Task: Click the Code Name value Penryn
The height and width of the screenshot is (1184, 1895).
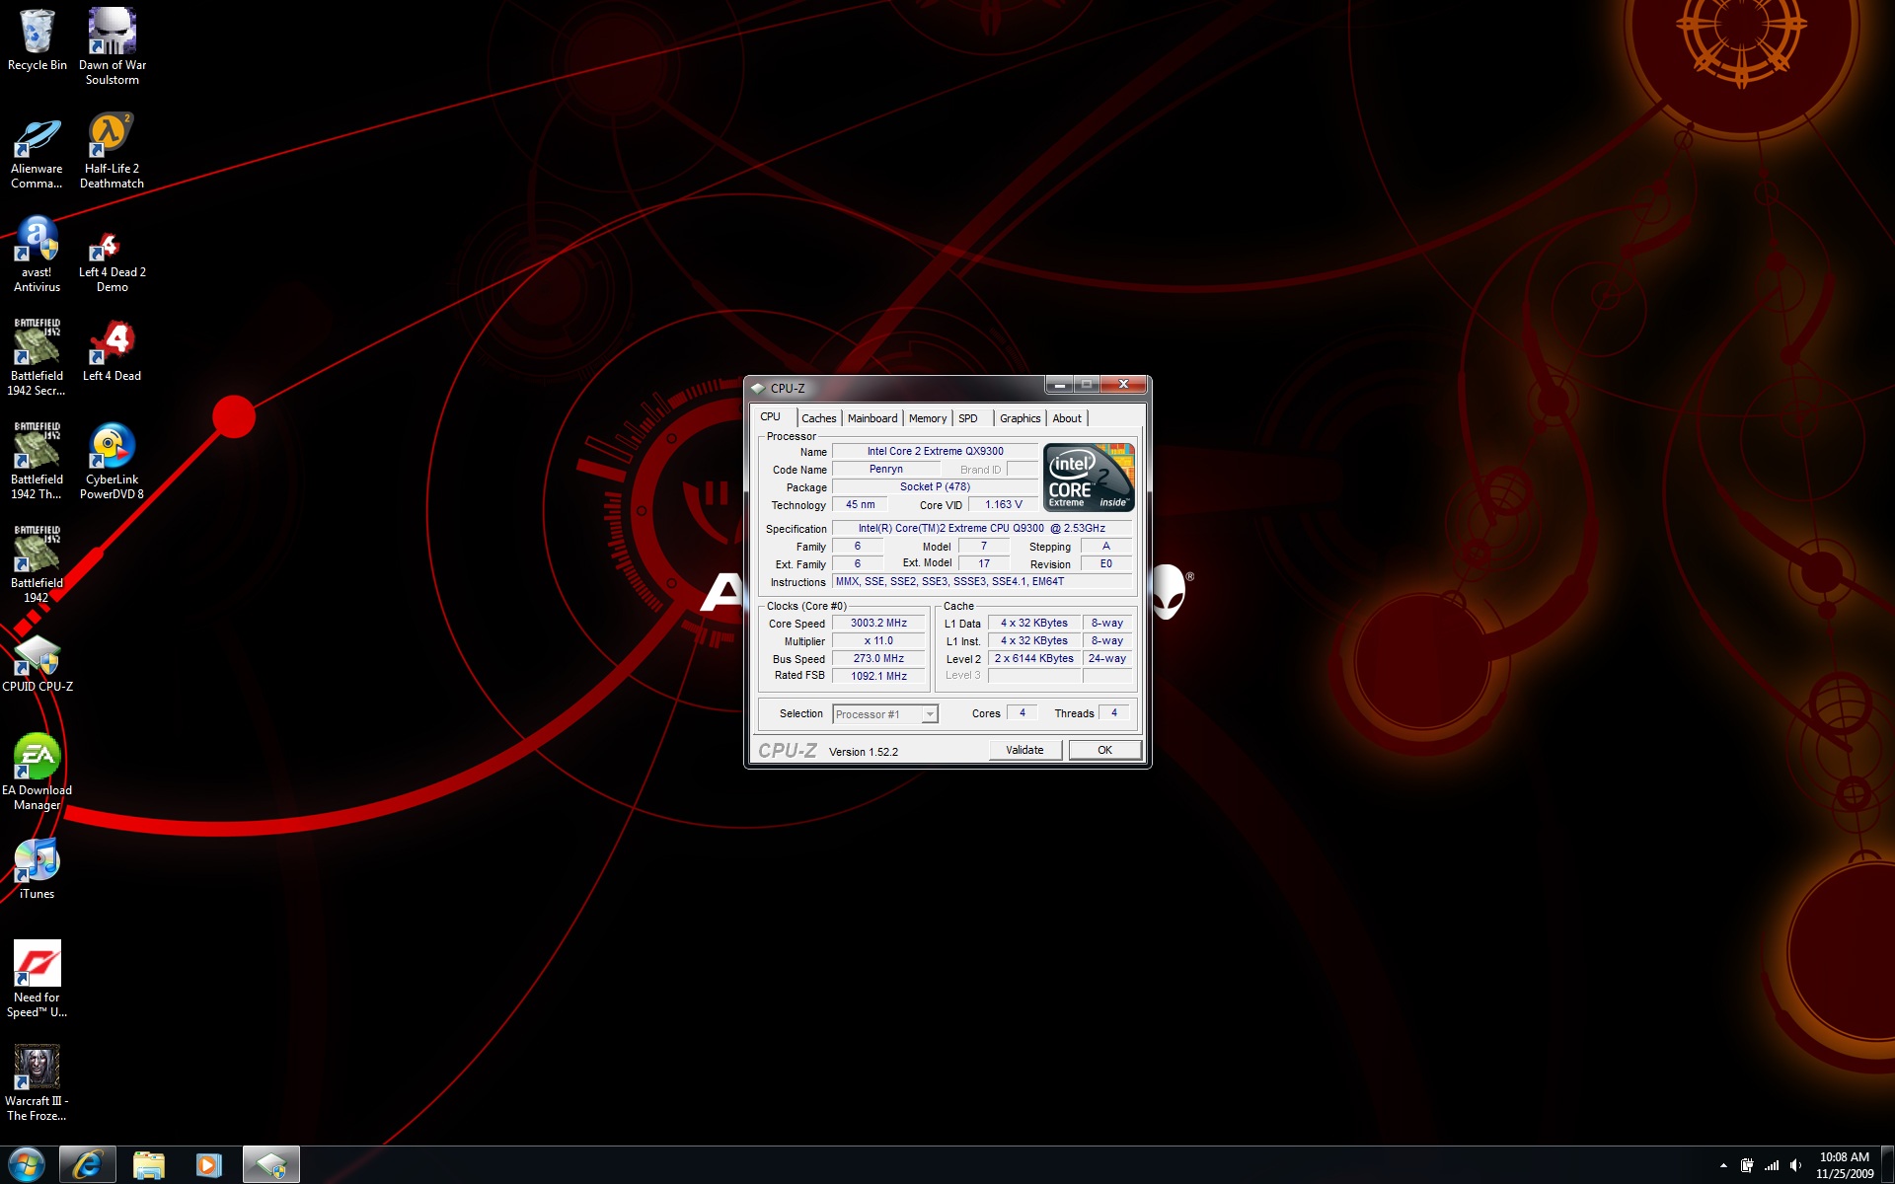Action: click(886, 470)
